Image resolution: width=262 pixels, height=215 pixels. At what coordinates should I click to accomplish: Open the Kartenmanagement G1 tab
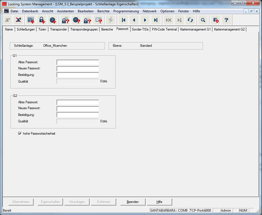click(195, 29)
